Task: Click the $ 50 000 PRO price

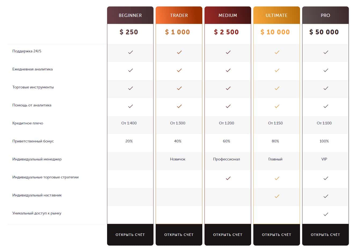Action: point(324,32)
